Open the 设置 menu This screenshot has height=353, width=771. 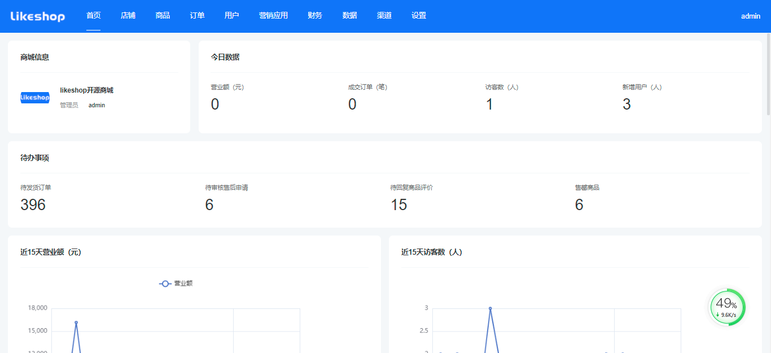pyautogui.click(x=419, y=16)
